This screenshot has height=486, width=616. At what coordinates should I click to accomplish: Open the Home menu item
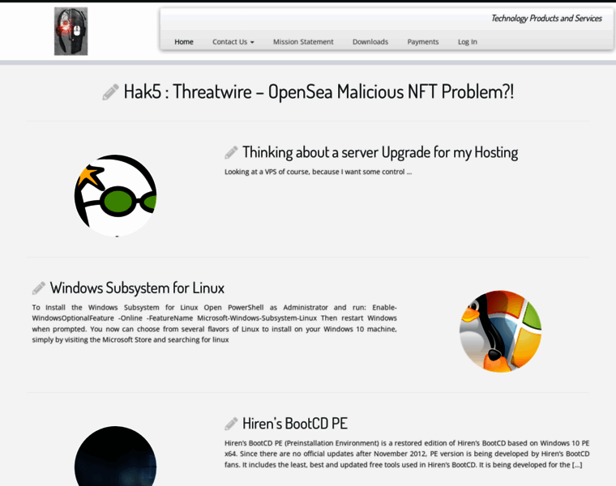(184, 41)
